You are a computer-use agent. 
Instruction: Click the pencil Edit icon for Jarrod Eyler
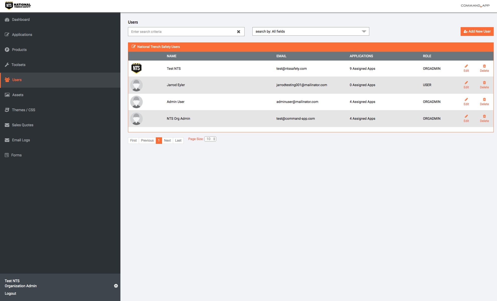click(x=466, y=83)
